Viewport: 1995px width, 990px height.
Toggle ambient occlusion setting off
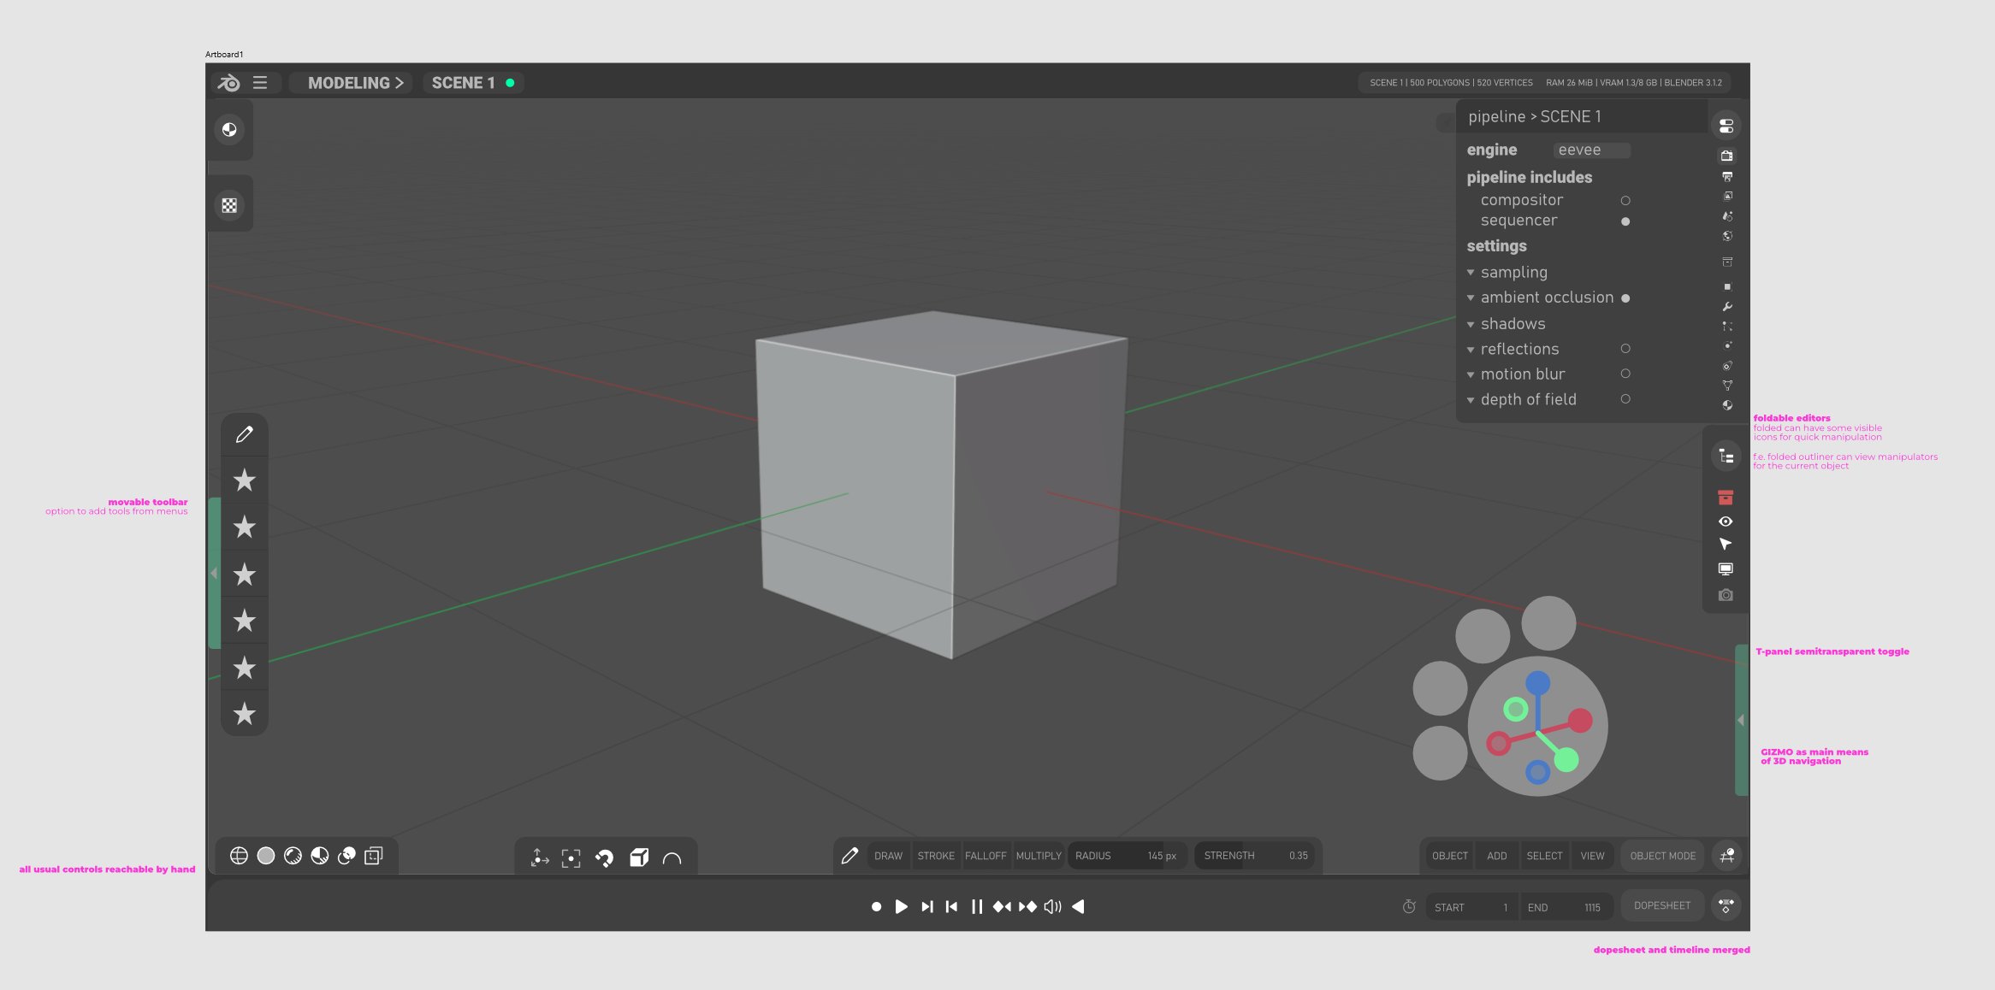pos(1625,298)
